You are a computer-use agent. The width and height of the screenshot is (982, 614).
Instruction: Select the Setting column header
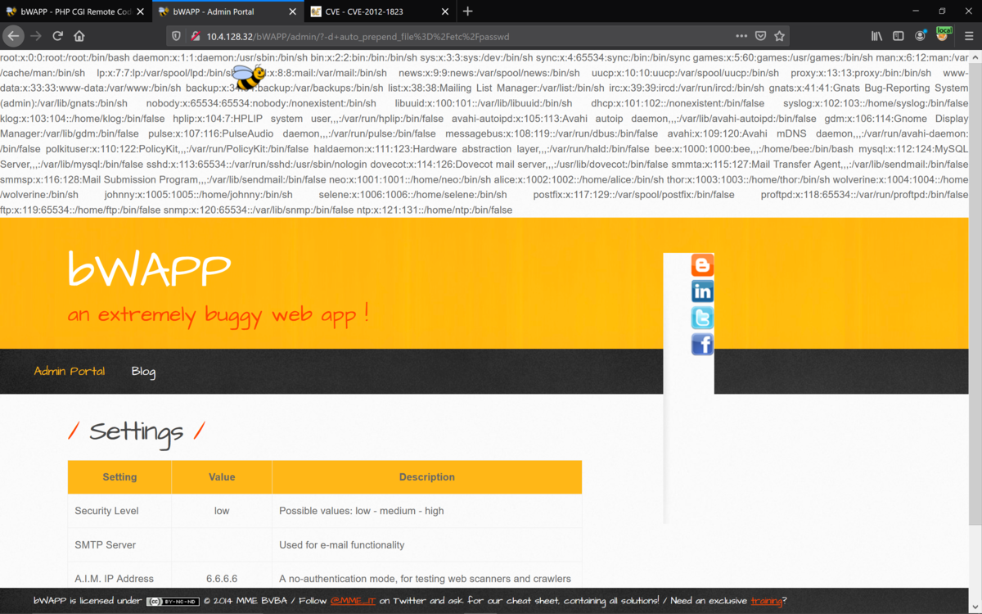(119, 477)
